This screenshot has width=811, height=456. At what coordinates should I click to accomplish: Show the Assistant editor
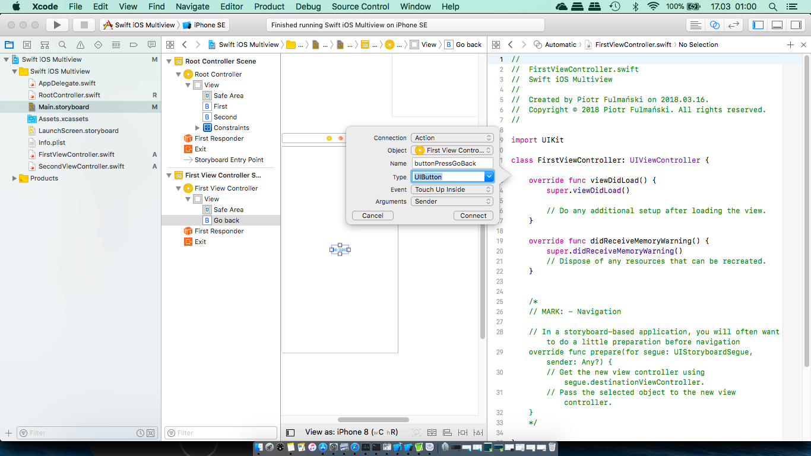(x=715, y=25)
